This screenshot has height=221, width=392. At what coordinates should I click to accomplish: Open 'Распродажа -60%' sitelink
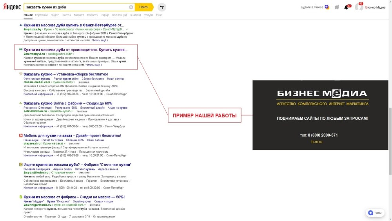point(66,108)
